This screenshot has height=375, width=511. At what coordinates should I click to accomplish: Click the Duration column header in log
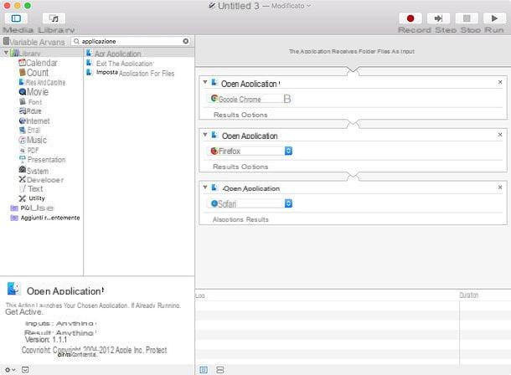point(468,295)
